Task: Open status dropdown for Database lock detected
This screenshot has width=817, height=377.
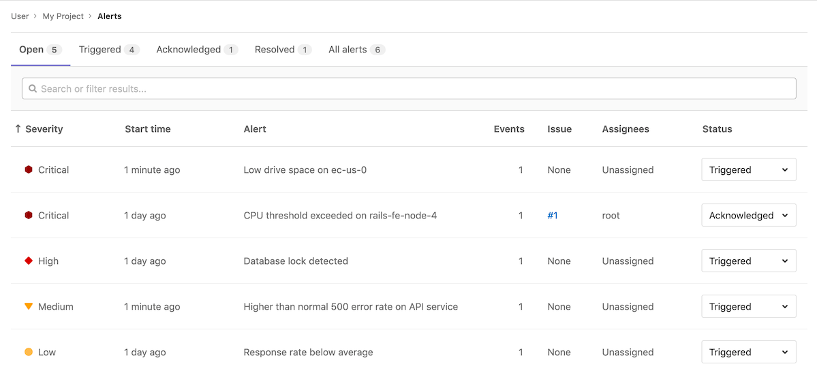Action: (x=748, y=261)
